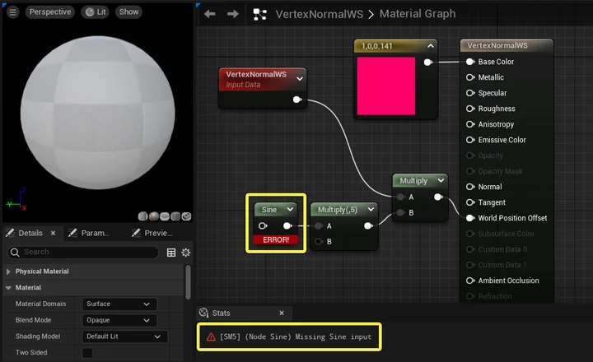Open the Details panel settings gear

pos(185,253)
